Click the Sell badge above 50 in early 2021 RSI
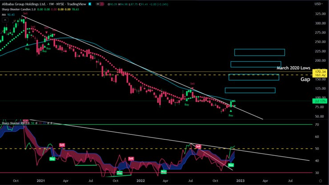This screenshot has width=329, height=185. 62,145
